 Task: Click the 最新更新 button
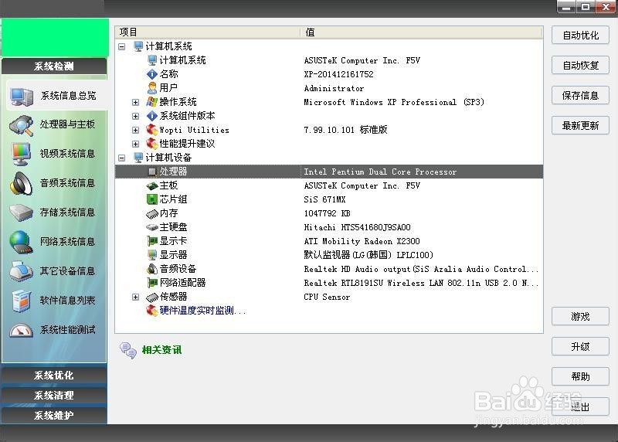click(581, 125)
